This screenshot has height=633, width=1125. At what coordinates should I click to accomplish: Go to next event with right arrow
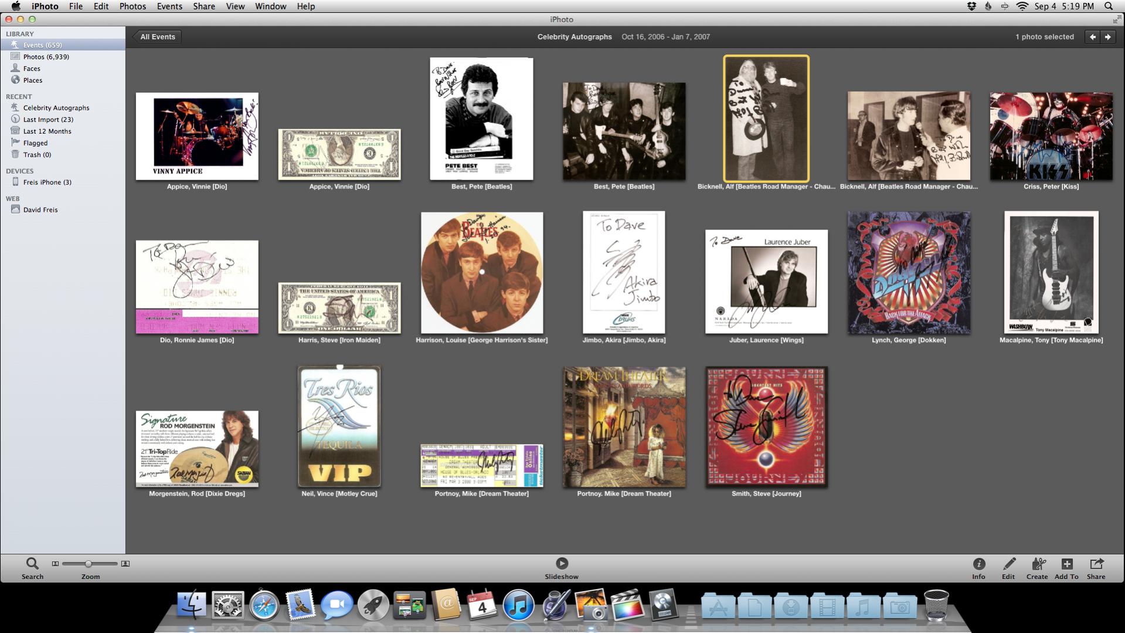point(1107,37)
